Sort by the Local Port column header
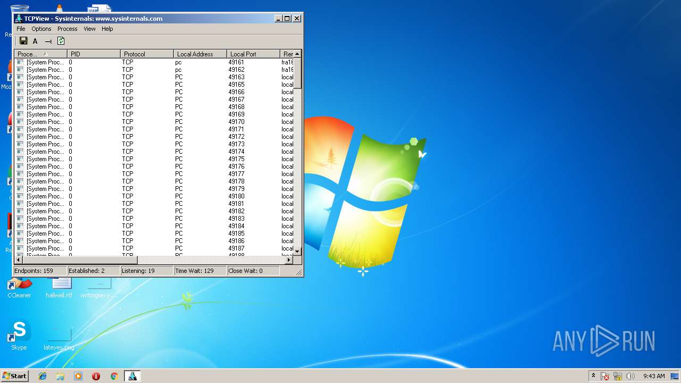 [253, 54]
